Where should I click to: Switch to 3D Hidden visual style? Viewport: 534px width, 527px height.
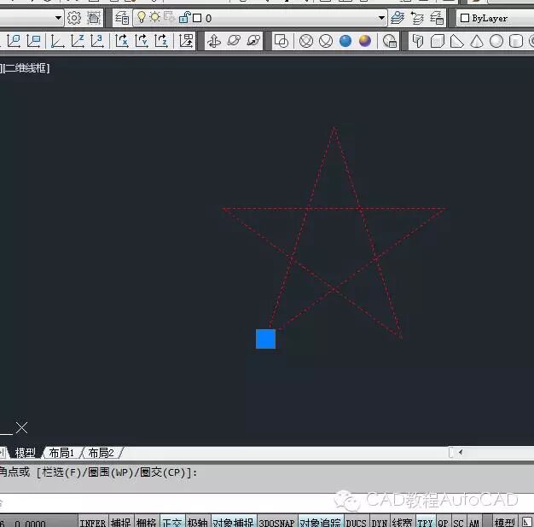click(x=326, y=41)
